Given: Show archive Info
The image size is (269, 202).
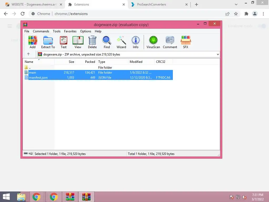Looking at the screenshot, I should click(136, 42).
